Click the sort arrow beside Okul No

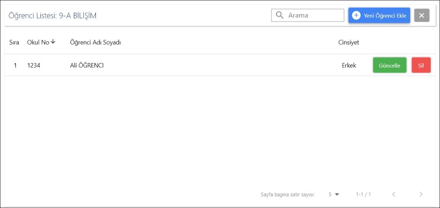[53, 42]
